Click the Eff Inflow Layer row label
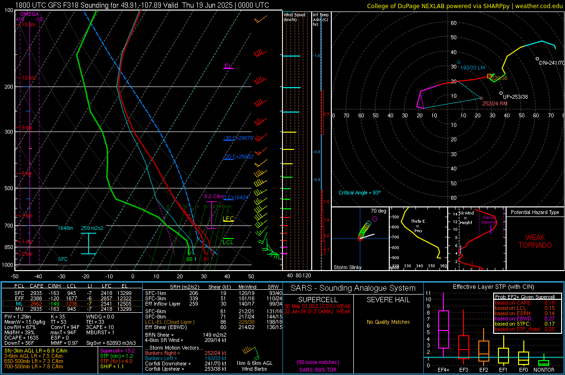565x375 pixels. tap(163, 304)
